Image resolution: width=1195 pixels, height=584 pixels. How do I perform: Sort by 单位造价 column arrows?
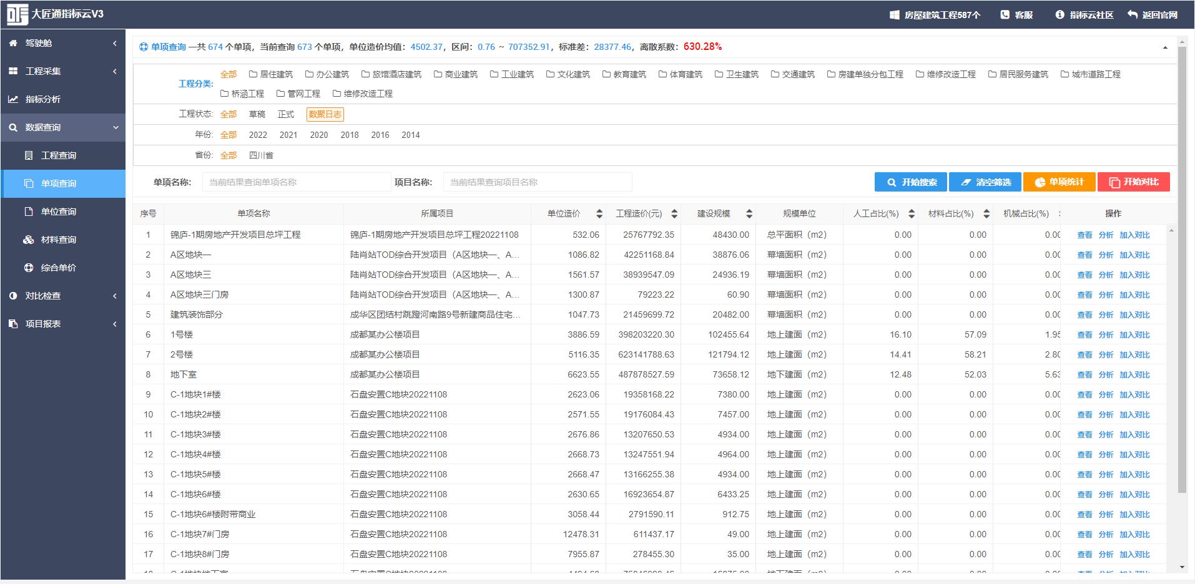[x=599, y=214]
